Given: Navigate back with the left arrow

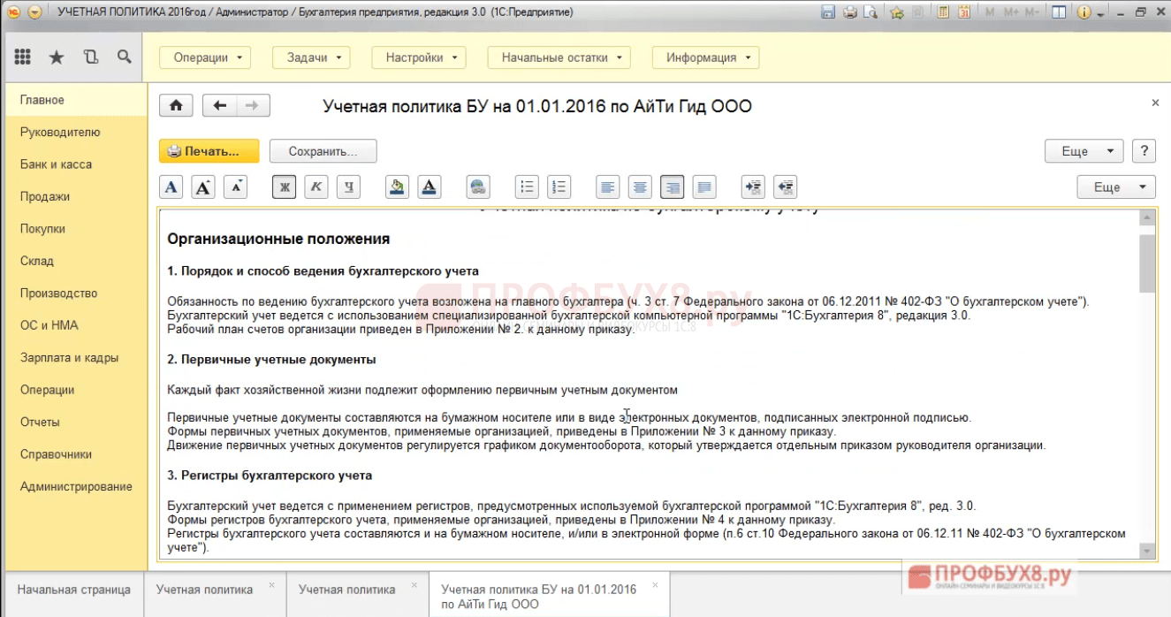Looking at the screenshot, I should [220, 106].
